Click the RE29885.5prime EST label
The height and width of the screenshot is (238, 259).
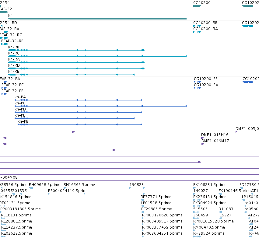(156, 209)
